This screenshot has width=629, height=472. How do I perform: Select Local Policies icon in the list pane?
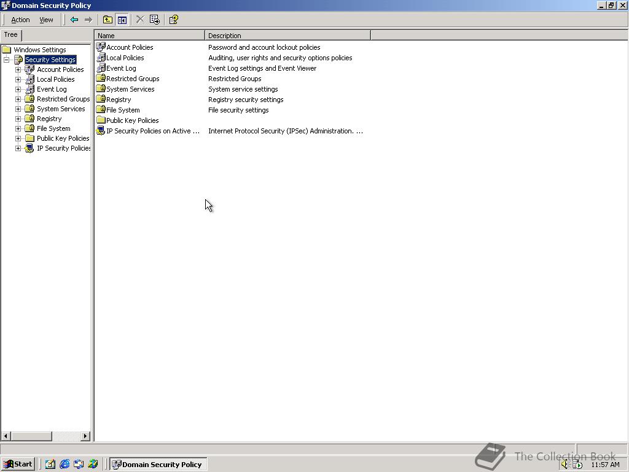[x=101, y=57]
